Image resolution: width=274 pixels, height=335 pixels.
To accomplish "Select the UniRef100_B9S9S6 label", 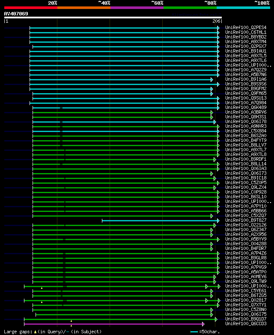I will (246, 84).
